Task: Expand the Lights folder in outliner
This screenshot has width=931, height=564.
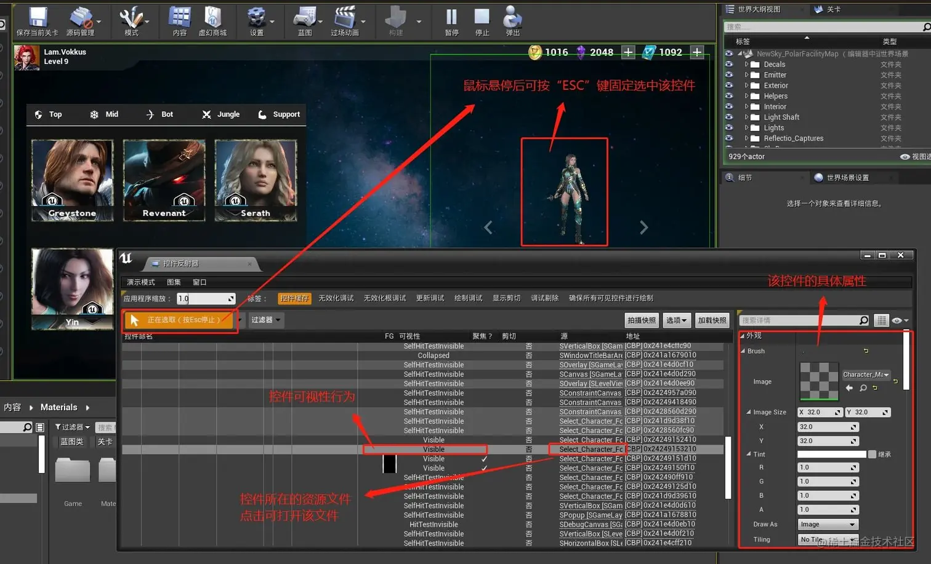Action: 746,128
